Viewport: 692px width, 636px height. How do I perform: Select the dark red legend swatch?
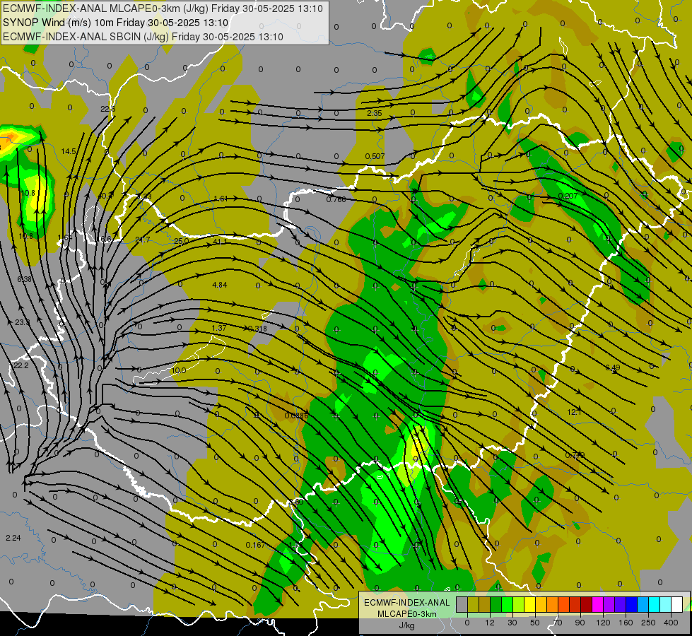coord(587,605)
